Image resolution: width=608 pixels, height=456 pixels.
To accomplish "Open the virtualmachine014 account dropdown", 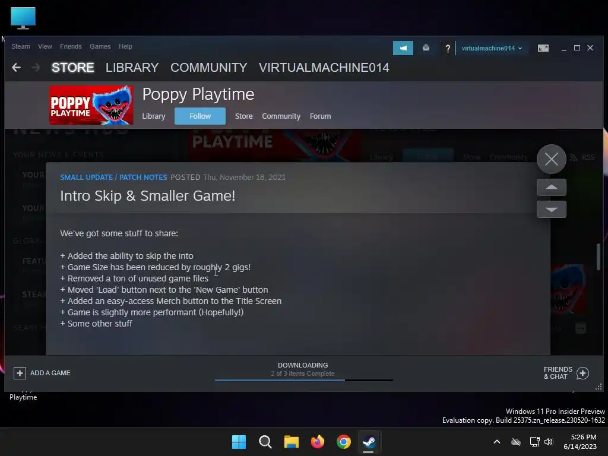I will coord(492,48).
